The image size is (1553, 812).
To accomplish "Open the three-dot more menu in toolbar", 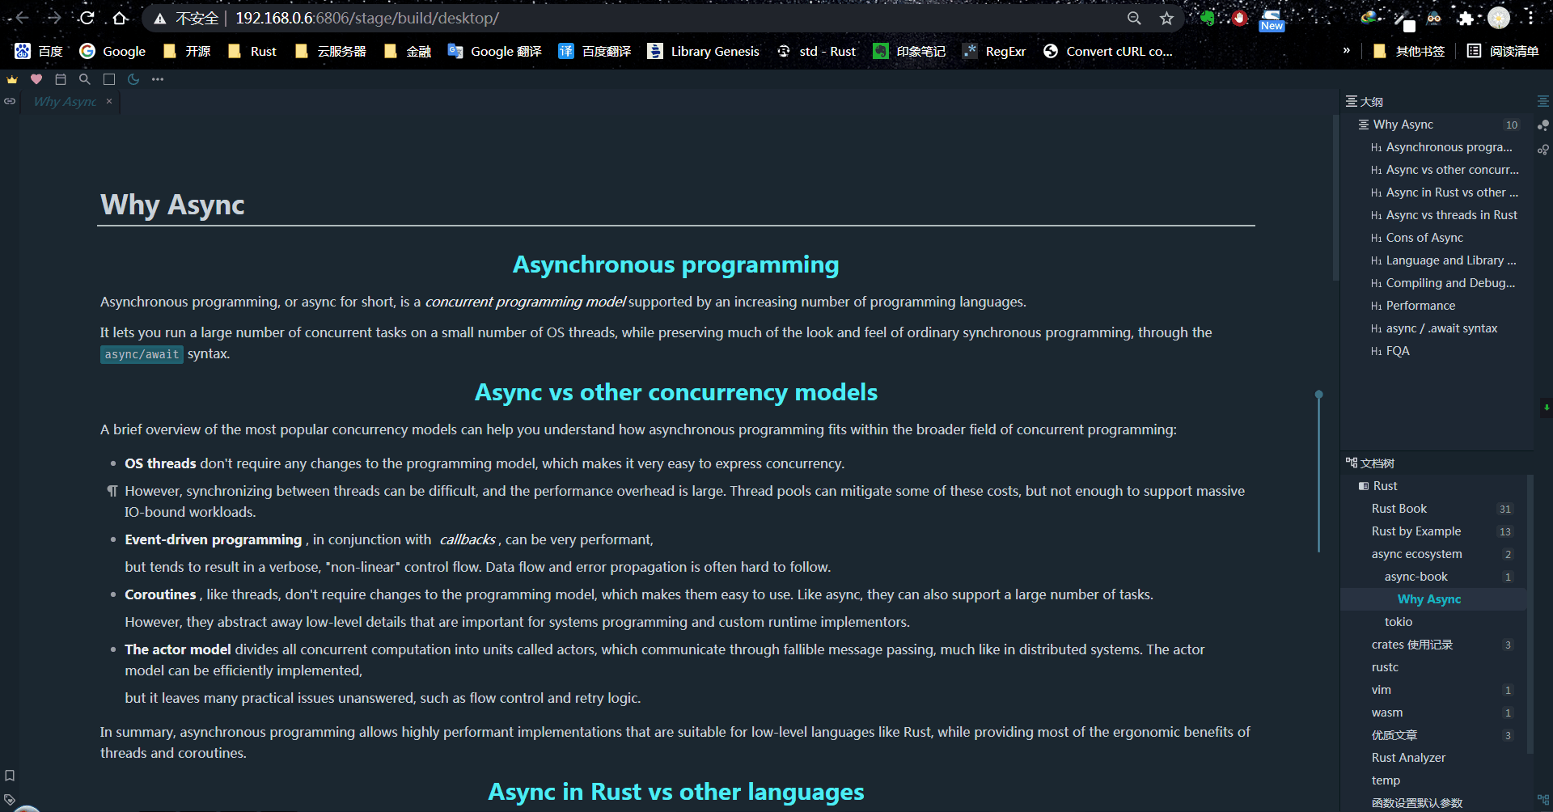I will [x=158, y=79].
